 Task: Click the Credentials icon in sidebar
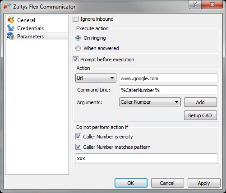click(11, 28)
